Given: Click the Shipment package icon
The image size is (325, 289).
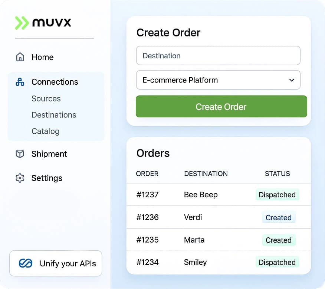Looking at the screenshot, I should (x=19, y=154).
